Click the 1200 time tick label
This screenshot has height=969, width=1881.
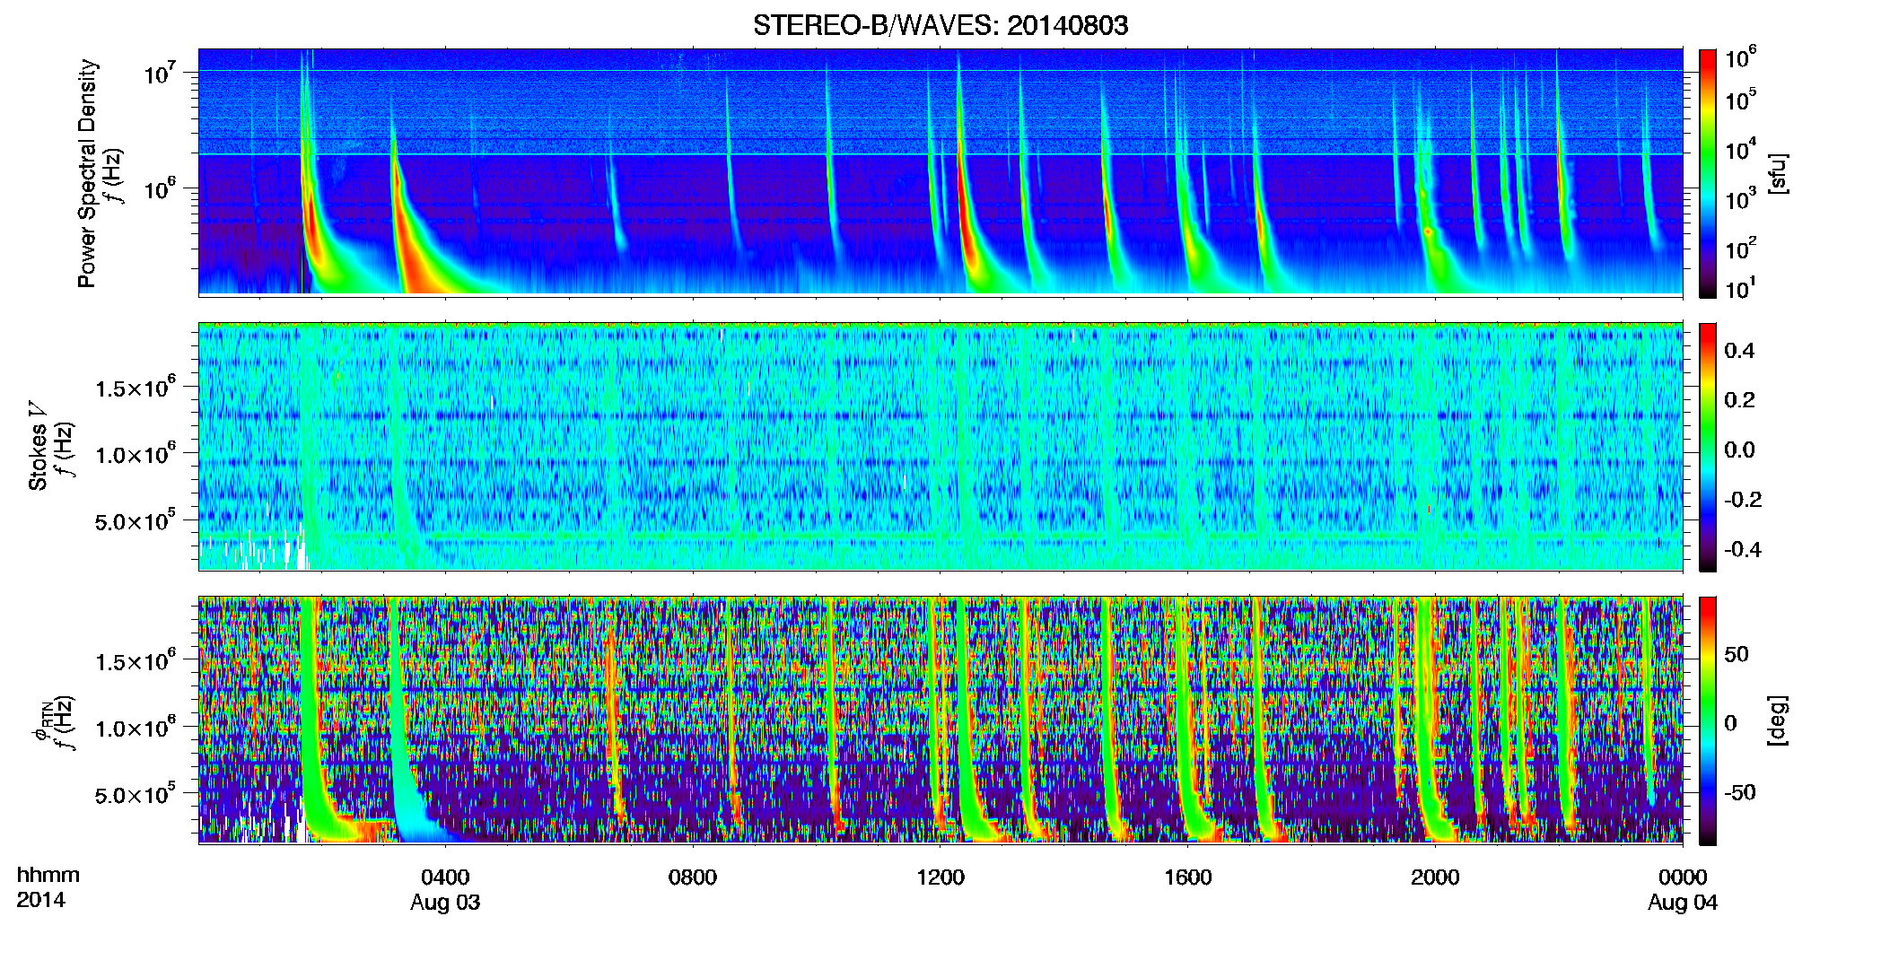point(940,877)
